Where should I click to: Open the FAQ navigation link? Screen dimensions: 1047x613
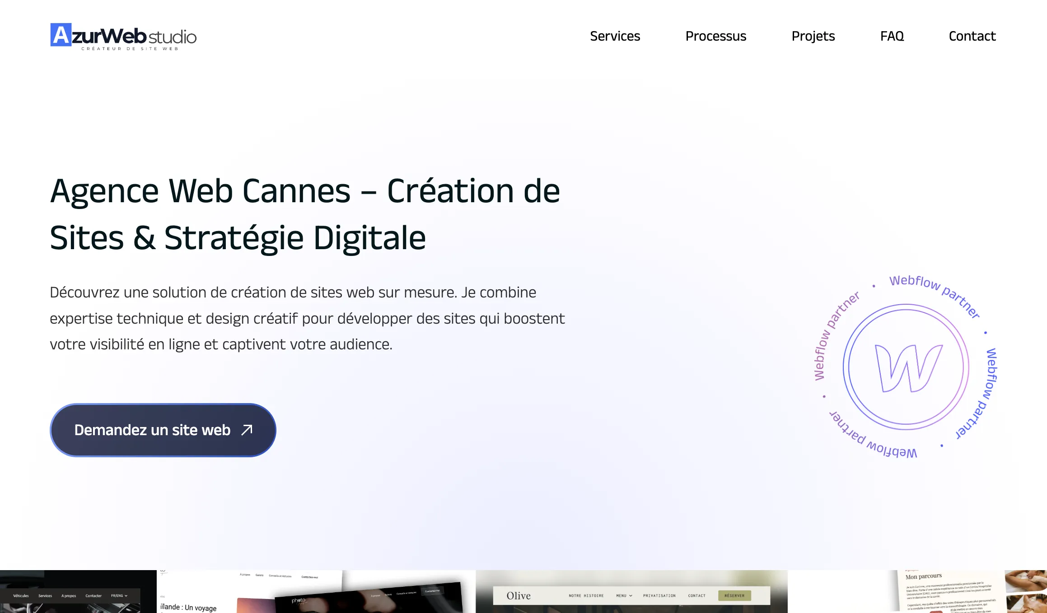pos(892,36)
